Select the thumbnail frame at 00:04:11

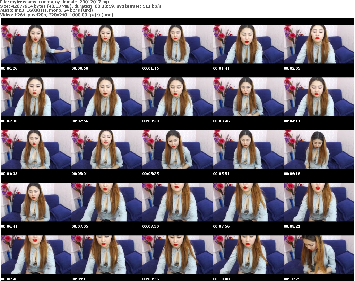coord(319,97)
